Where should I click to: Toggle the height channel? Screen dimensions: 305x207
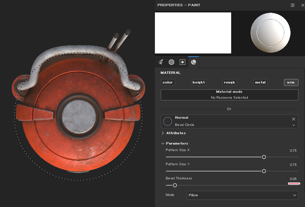tap(199, 82)
